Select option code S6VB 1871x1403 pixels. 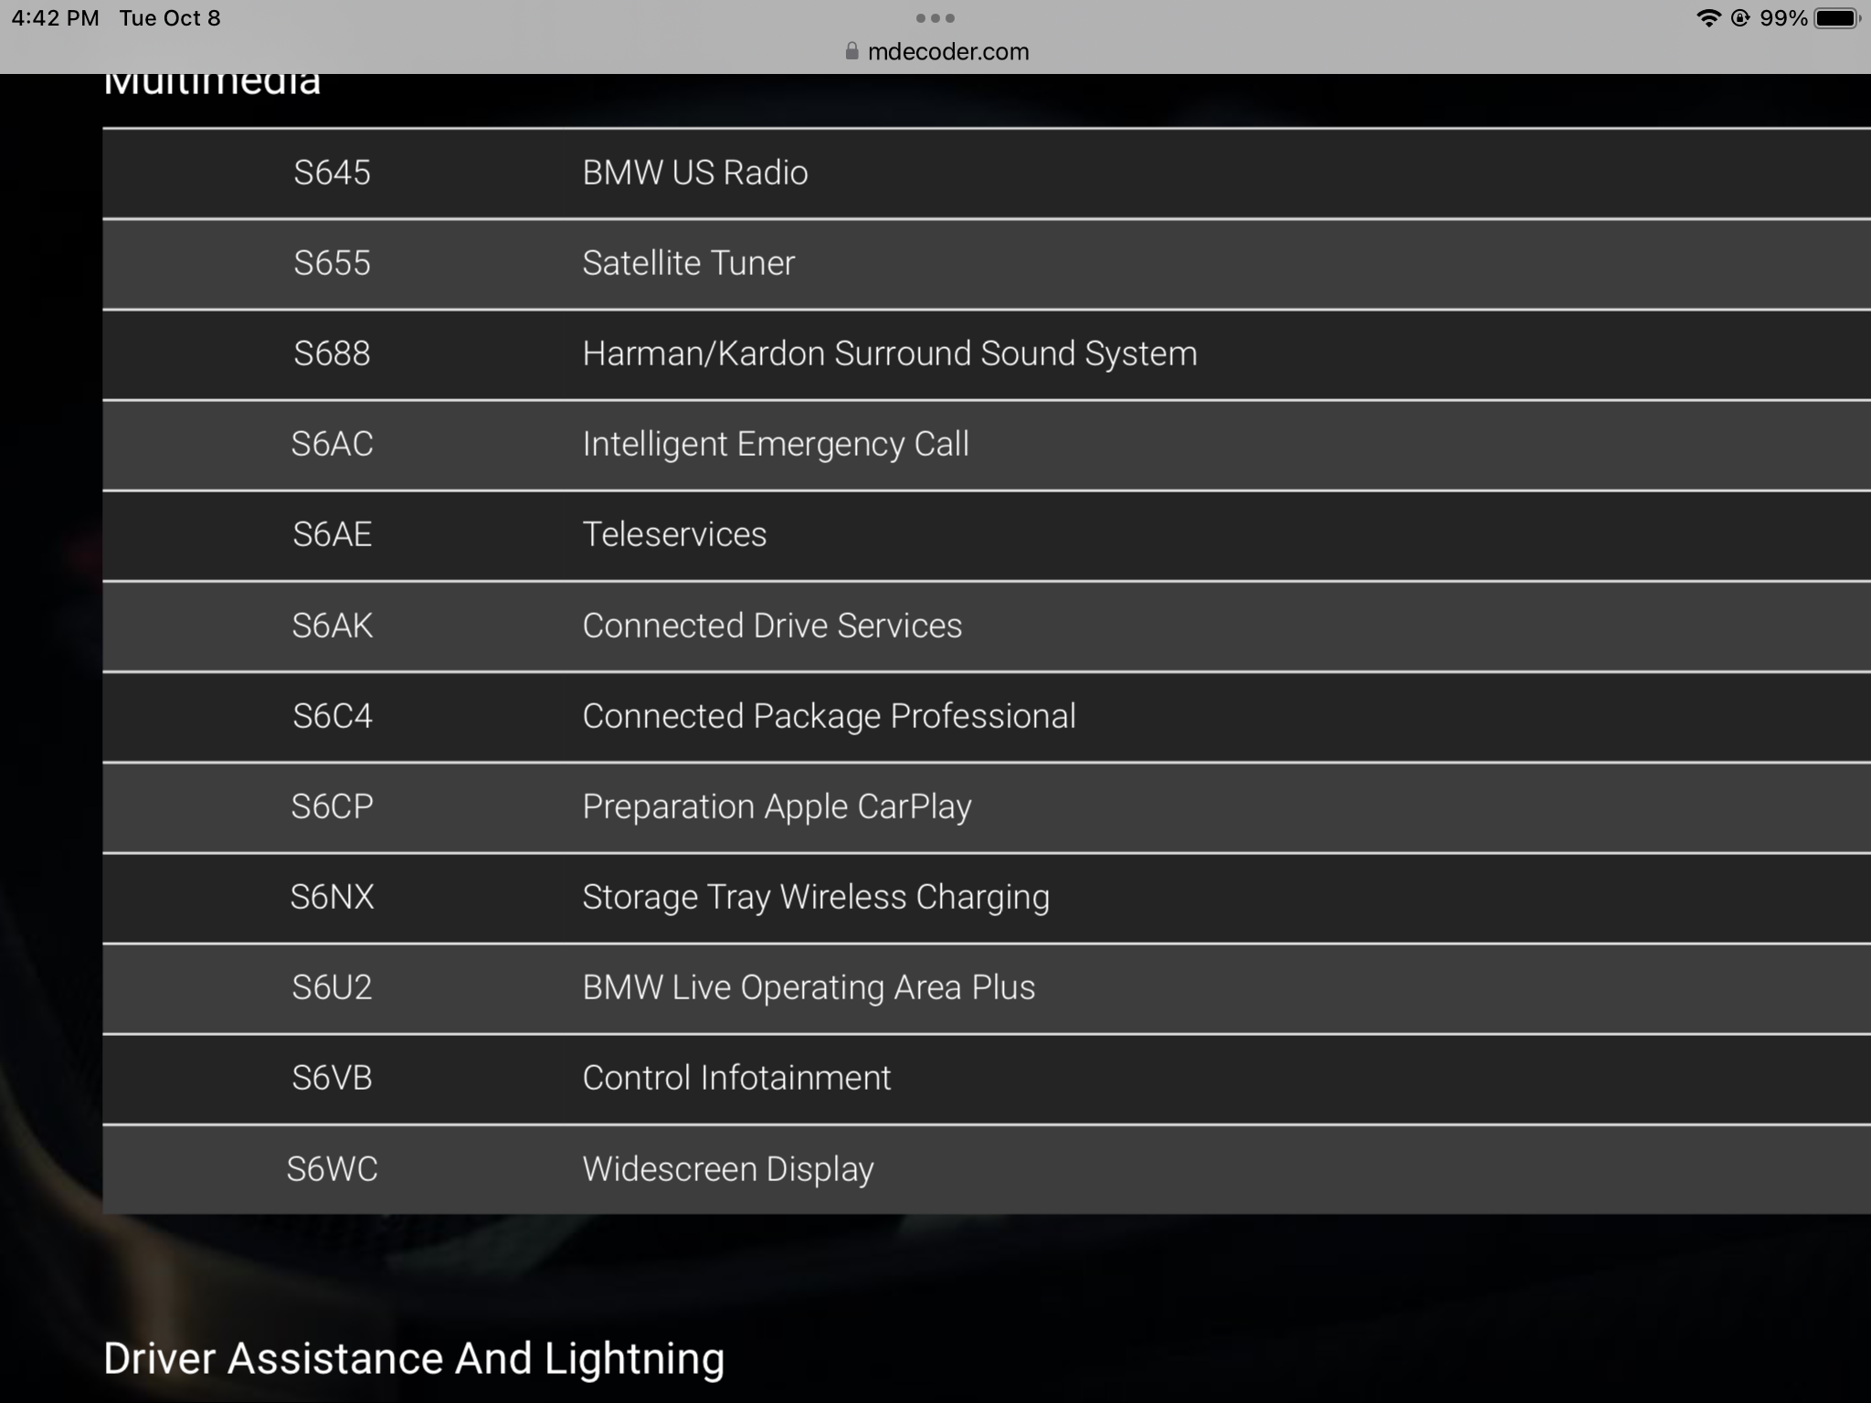pyautogui.click(x=332, y=1078)
